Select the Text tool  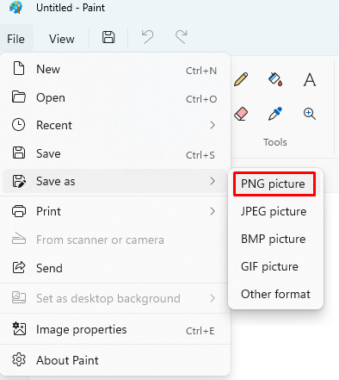[310, 79]
